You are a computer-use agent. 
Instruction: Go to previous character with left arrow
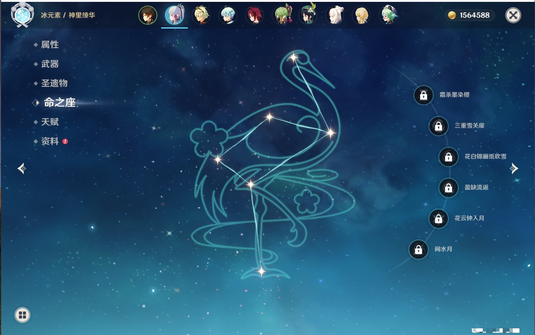pyautogui.click(x=21, y=168)
